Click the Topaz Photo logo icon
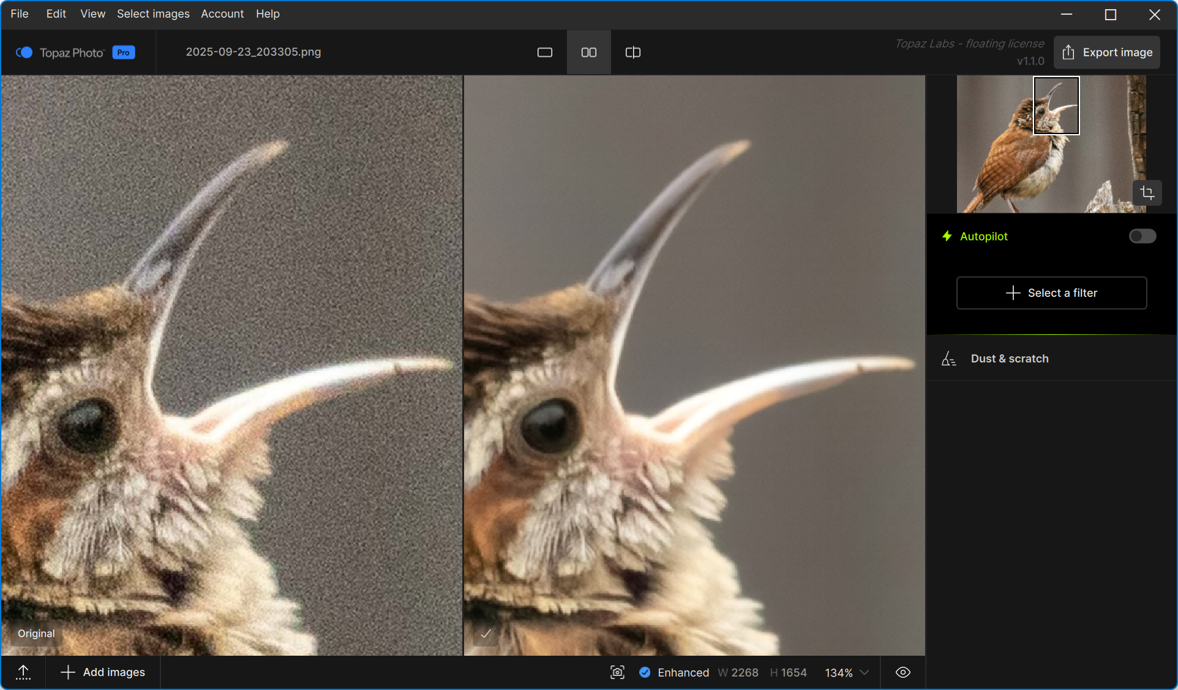Viewport: 1178px width, 690px height. 24,53
